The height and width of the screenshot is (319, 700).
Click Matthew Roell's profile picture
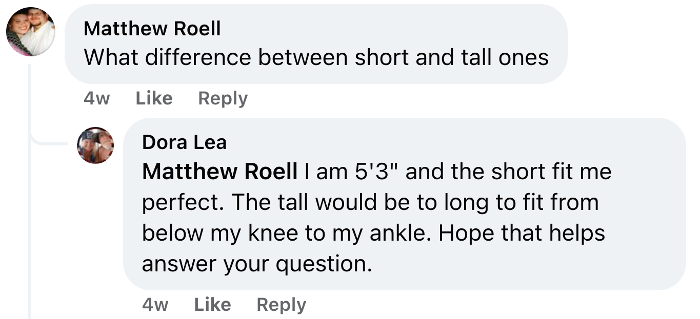click(30, 32)
